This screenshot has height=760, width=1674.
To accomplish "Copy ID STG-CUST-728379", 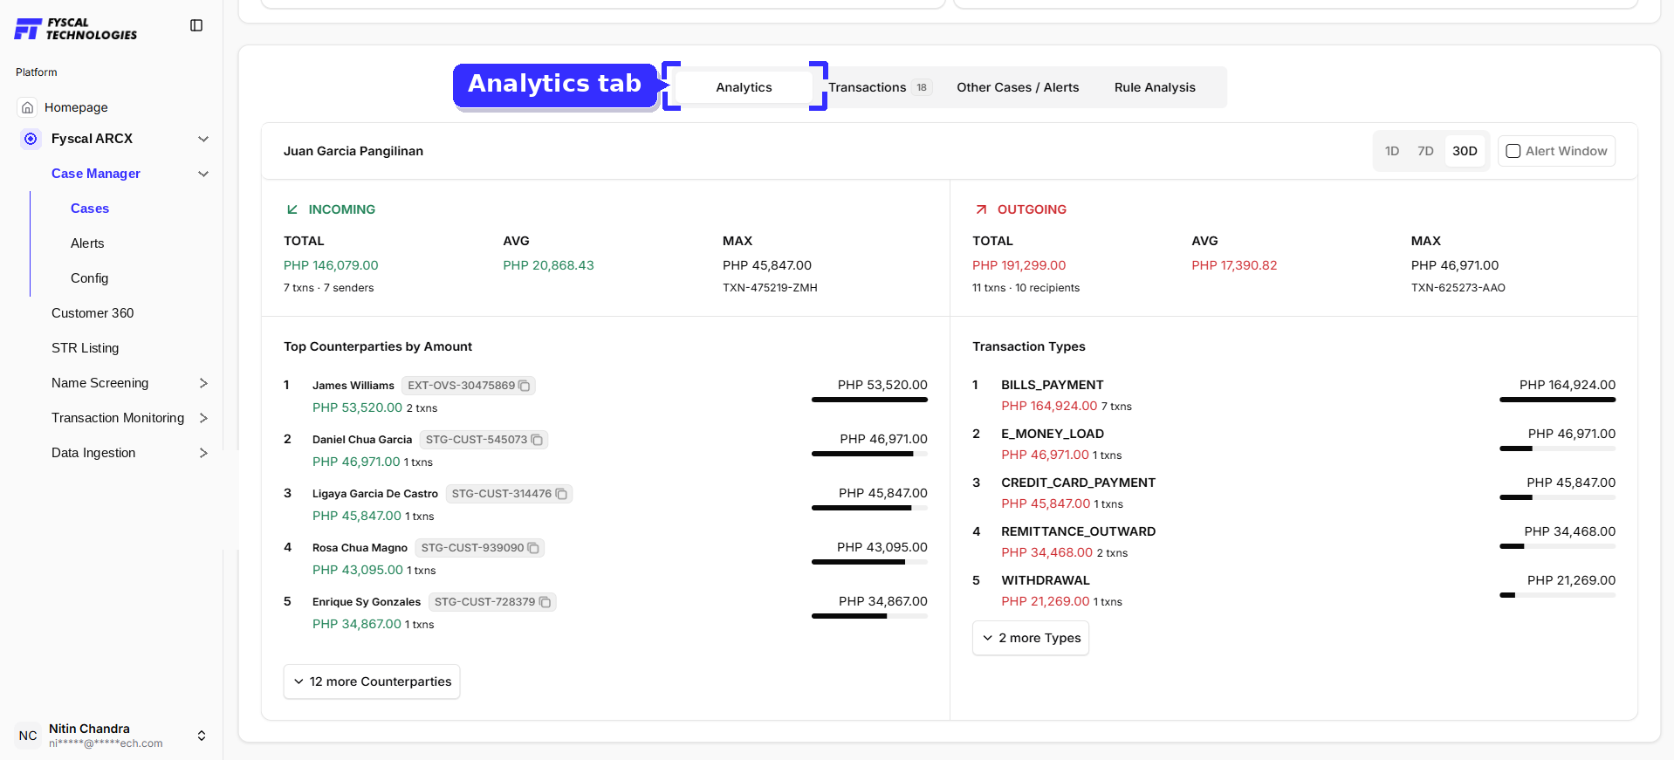I will (545, 602).
